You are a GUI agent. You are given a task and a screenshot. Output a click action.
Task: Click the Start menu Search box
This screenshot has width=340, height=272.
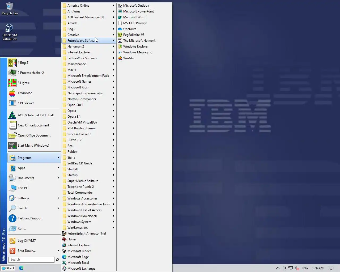click(x=31, y=260)
